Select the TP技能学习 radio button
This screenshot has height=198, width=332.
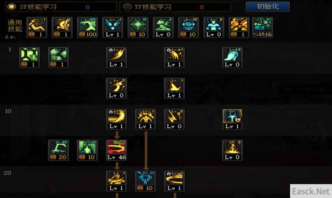[x=127, y=7]
